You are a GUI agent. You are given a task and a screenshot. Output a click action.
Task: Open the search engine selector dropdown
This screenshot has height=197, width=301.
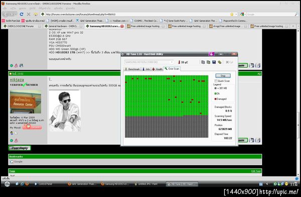coord(243,14)
